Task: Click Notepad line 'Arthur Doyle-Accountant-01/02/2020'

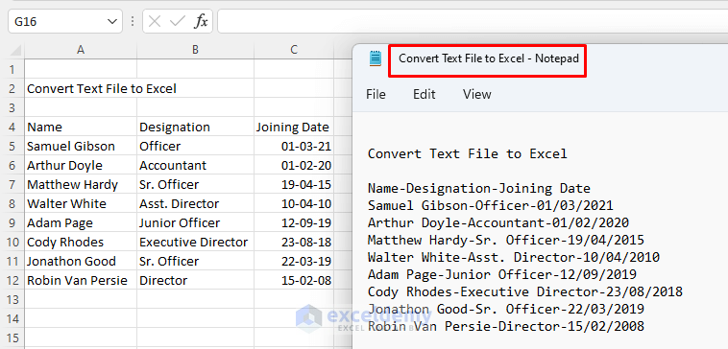Action: [x=498, y=223]
